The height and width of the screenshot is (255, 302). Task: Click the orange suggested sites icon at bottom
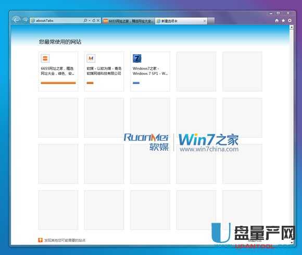(40, 240)
